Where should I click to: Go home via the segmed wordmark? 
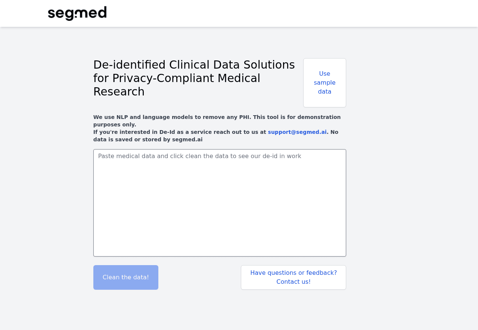[x=77, y=13]
